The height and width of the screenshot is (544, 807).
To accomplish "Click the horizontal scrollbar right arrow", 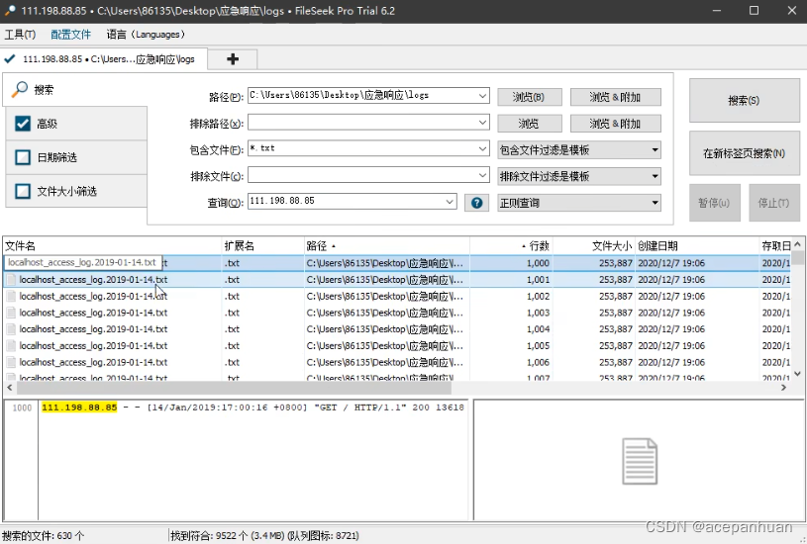I will [784, 387].
